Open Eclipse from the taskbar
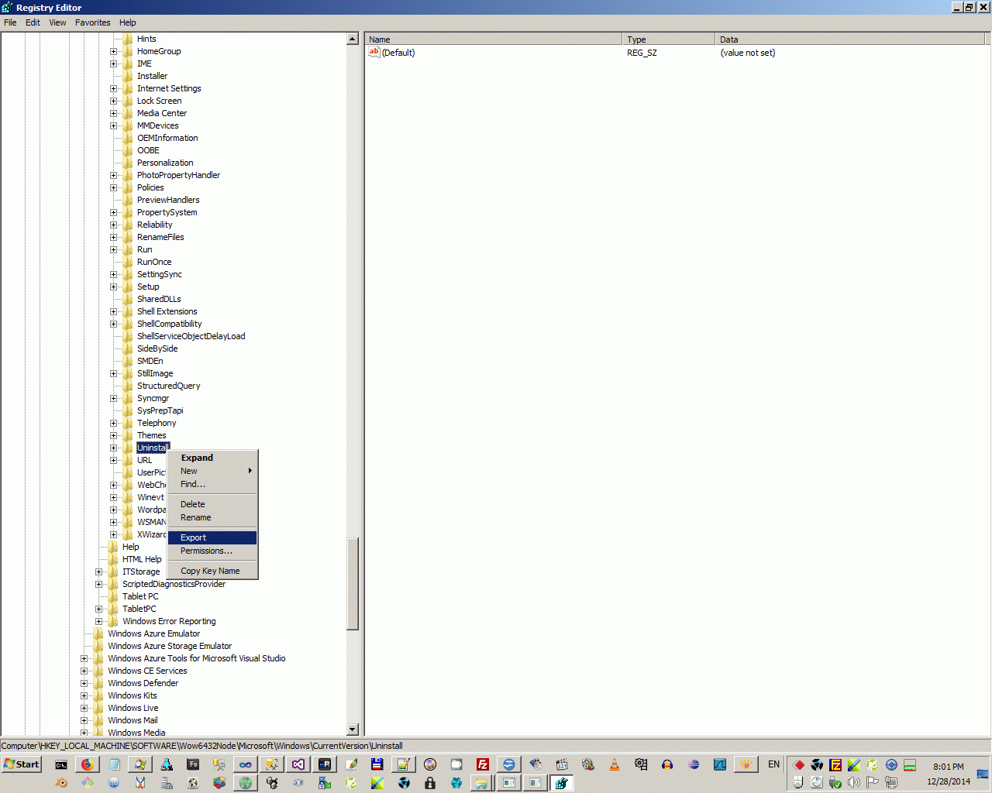The image size is (992, 793). [x=694, y=764]
